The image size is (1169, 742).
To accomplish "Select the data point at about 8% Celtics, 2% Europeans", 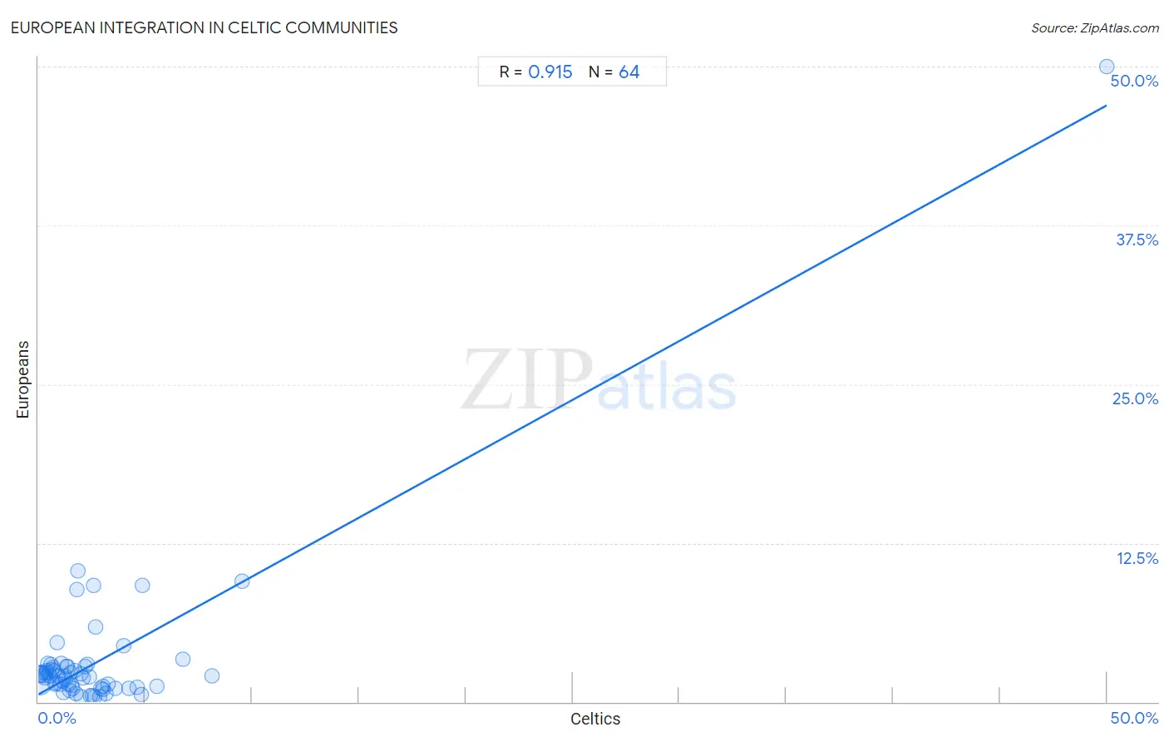I will [x=212, y=675].
